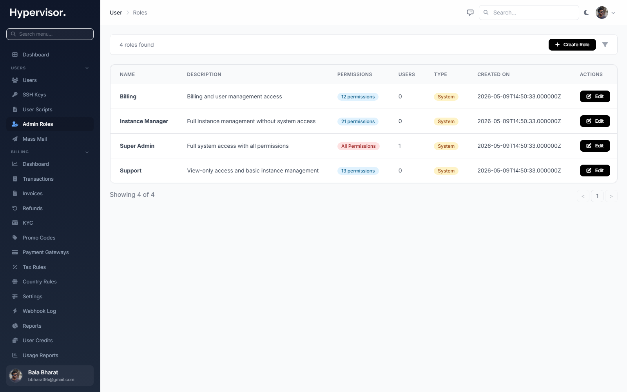
Task: Toggle dark mode moon icon
Action: pos(586,13)
